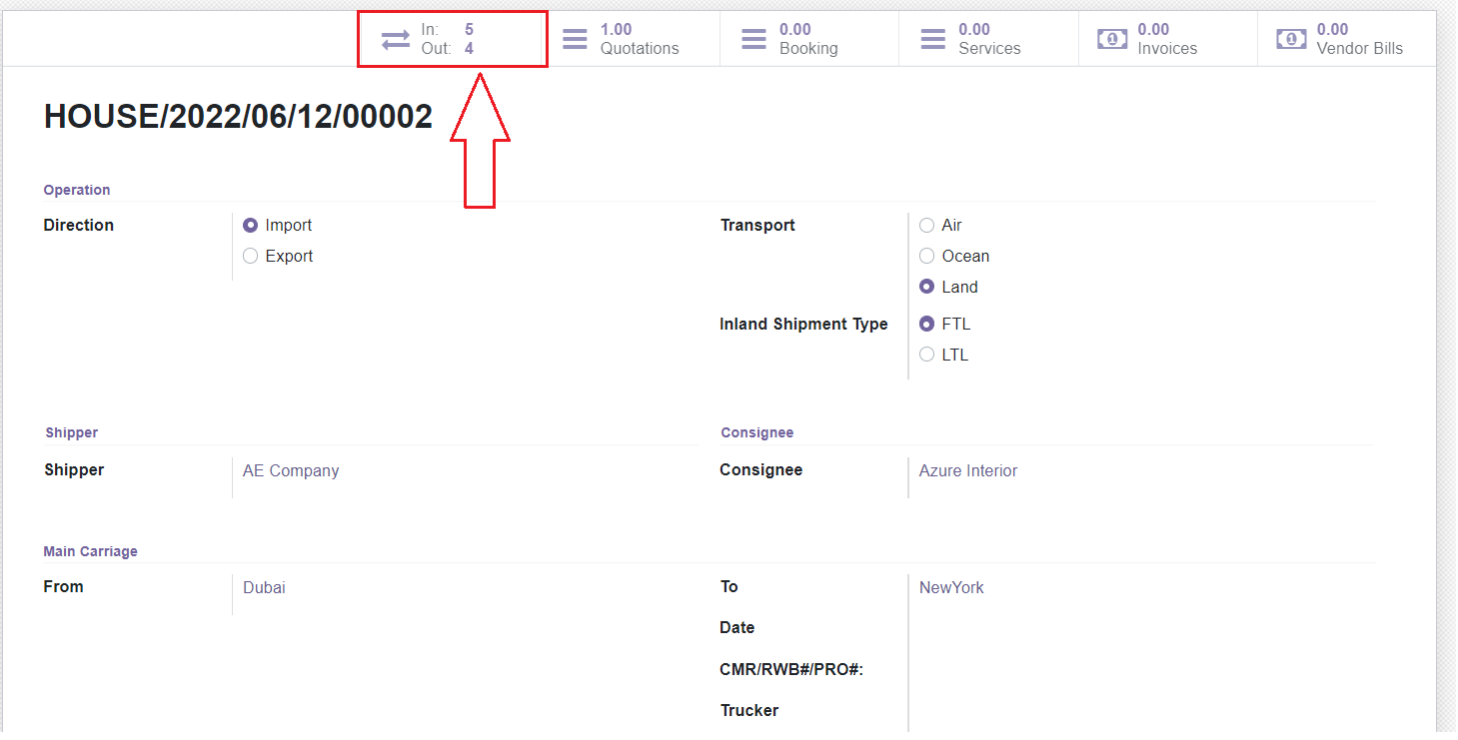Select the Export direction radio button
This screenshot has width=1458, height=740.
click(x=251, y=257)
